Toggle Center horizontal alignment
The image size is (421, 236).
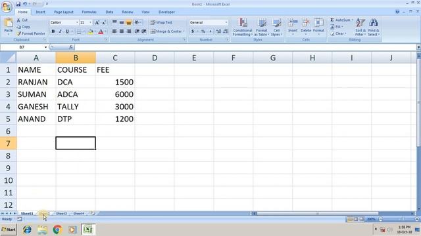click(x=122, y=31)
